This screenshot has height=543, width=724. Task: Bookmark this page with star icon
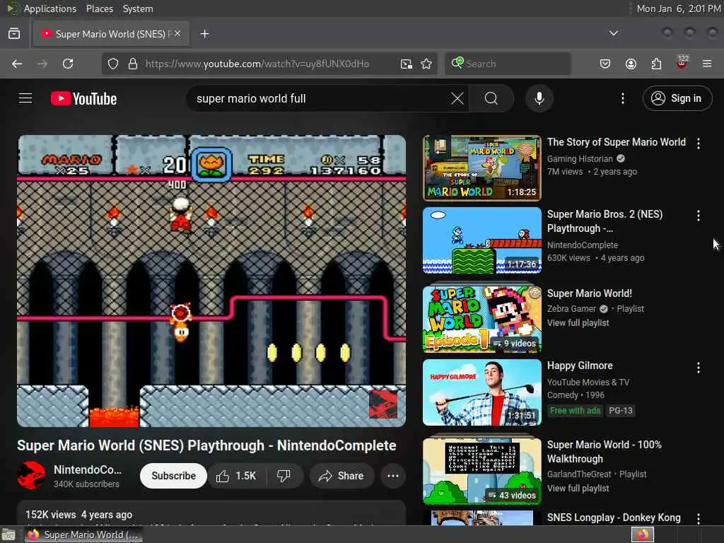[426, 64]
